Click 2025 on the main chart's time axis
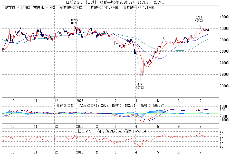231x154 pixels. tap(80, 101)
